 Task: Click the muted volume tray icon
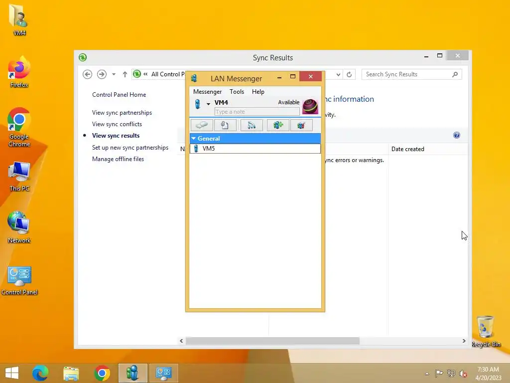pyautogui.click(x=463, y=374)
